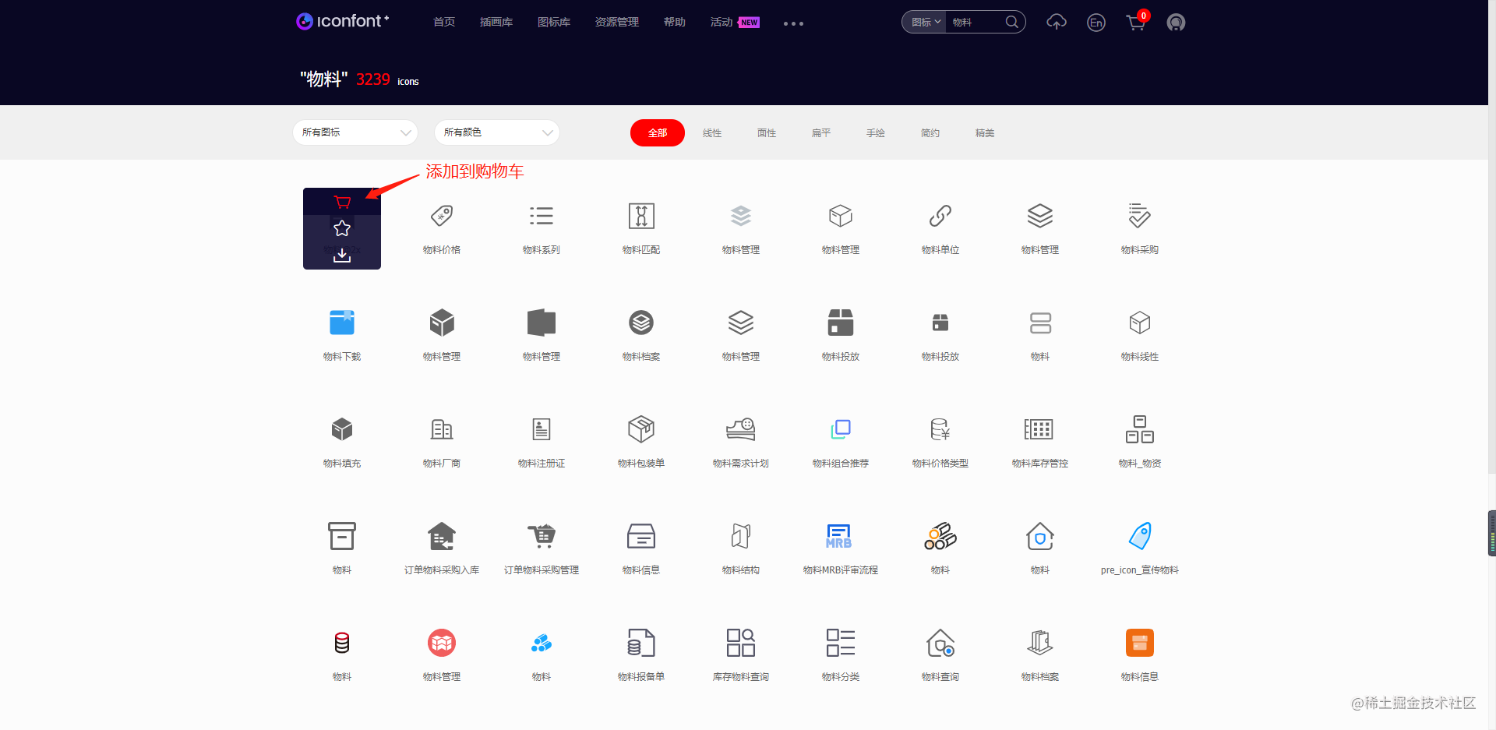
Task: Click the cloud upload icon in header
Action: [1057, 22]
